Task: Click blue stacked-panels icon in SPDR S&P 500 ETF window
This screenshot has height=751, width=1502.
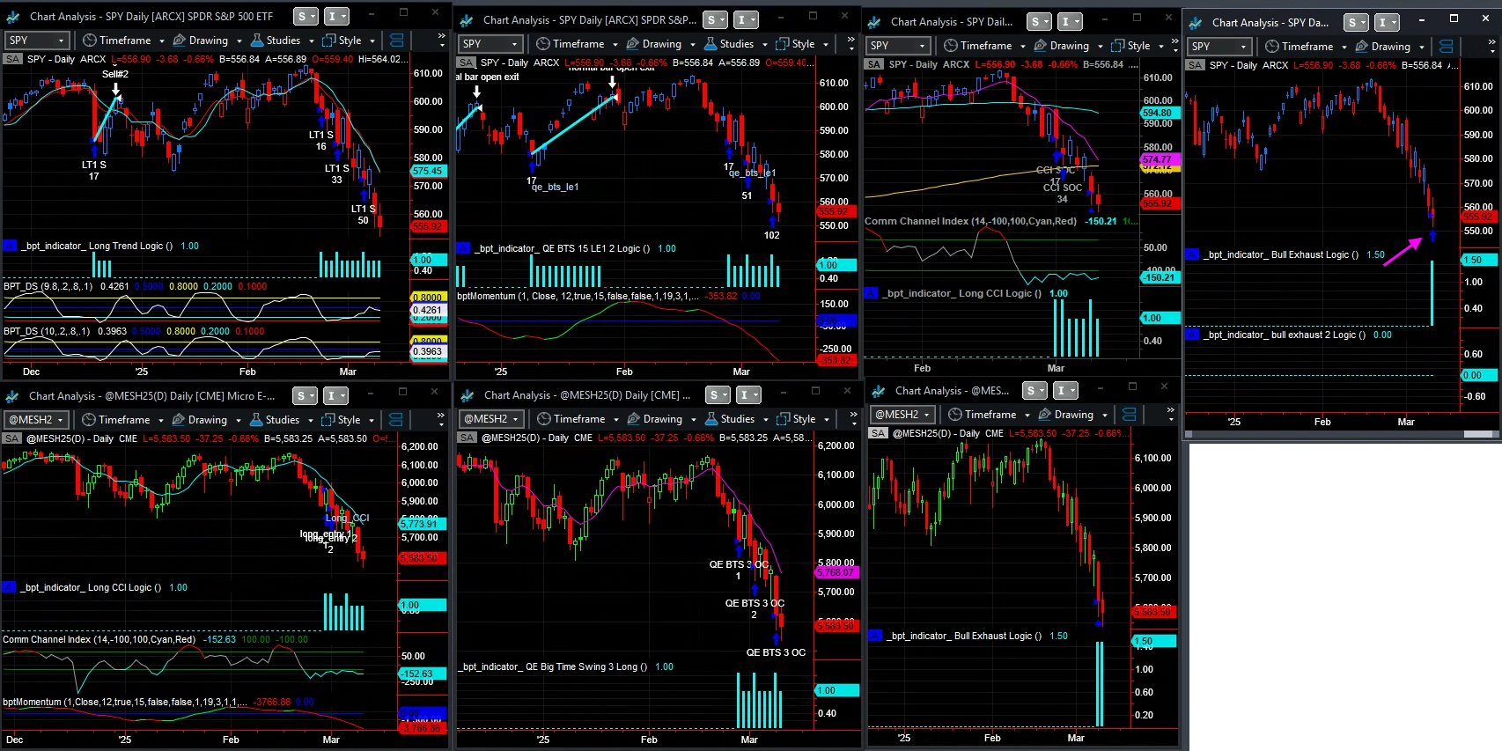Action: (397, 40)
